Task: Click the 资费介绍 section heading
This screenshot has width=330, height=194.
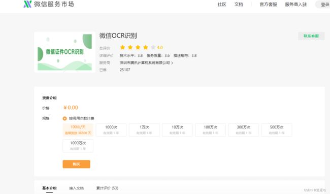Action: 49,98
